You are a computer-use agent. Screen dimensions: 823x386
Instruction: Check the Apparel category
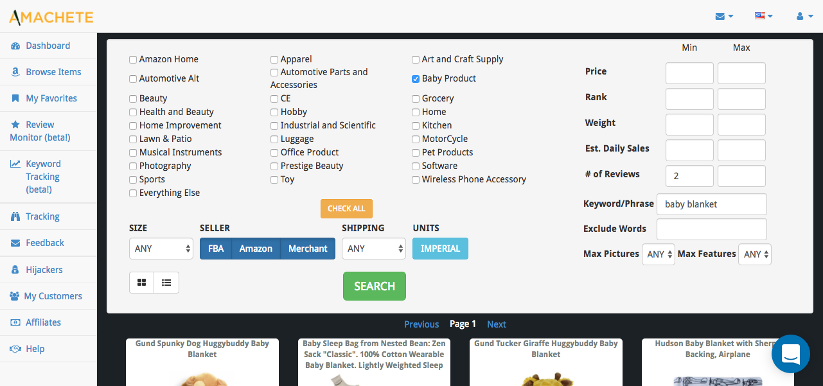click(x=274, y=60)
